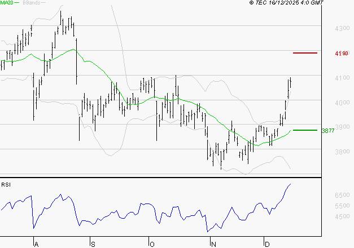Screen dimensions: 354x248
Task: Click the green 3877 support value
Action: pos(328,131)
